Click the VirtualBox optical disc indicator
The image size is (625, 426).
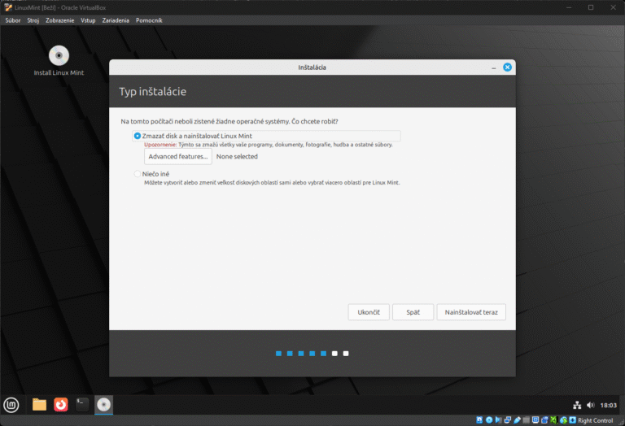[489, 420]
